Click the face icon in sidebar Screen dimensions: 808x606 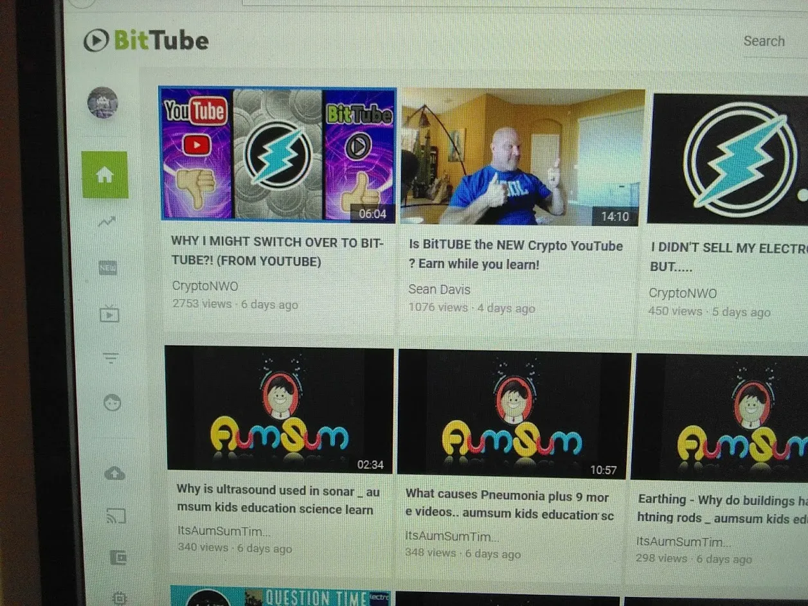[x=112, y=403]
